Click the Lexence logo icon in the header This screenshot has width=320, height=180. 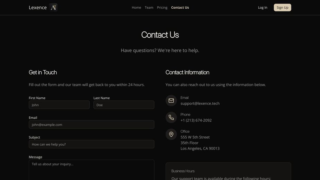pos(53,7)
